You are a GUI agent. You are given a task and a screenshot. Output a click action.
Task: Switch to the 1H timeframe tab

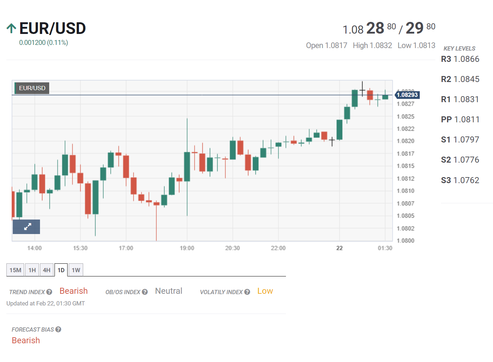coord(32,270)
